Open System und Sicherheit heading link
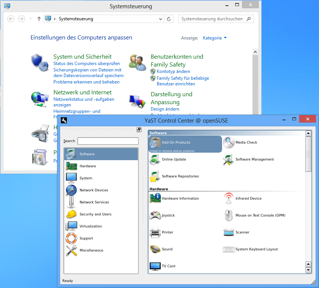 [82, 56]
